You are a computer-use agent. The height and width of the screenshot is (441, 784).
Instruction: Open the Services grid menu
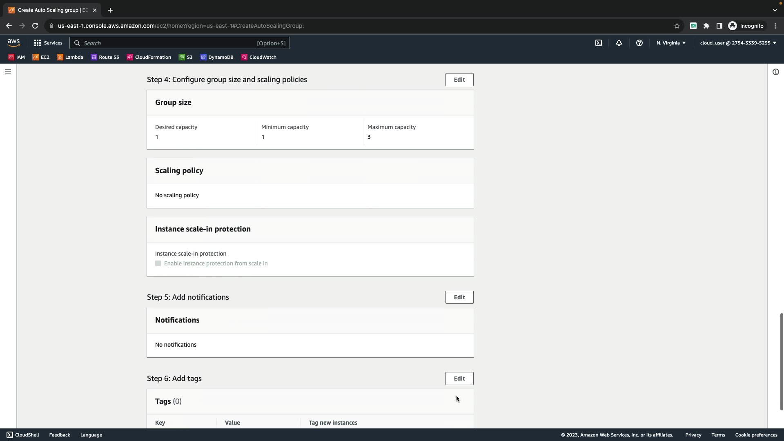(x=48, y=43)
